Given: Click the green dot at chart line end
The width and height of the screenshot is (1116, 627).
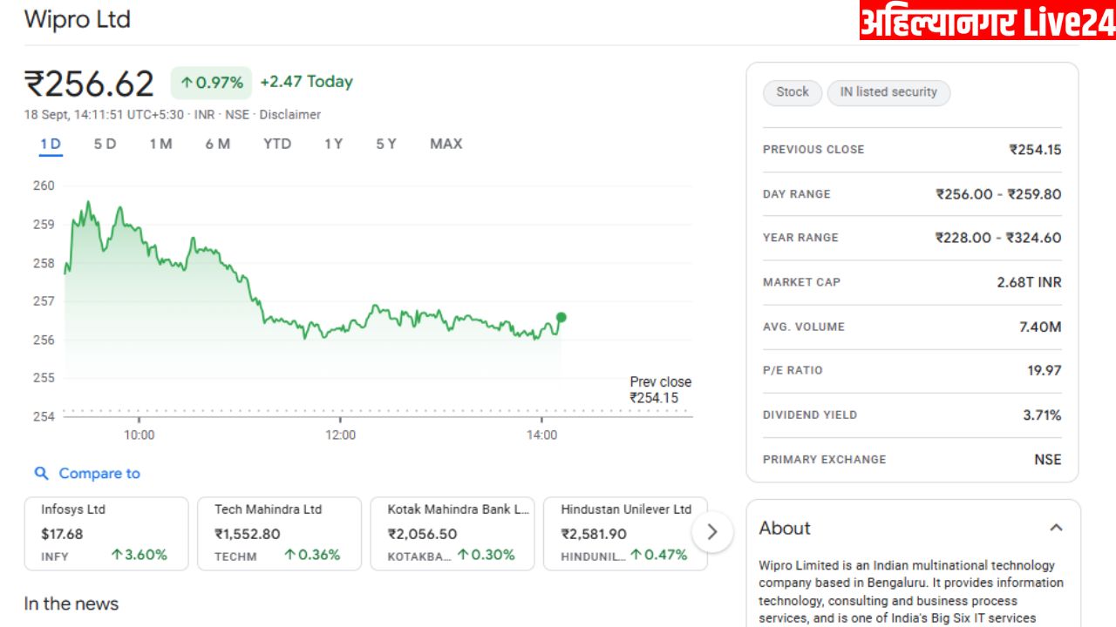Looking at the screenshot, I should point(561,318).
